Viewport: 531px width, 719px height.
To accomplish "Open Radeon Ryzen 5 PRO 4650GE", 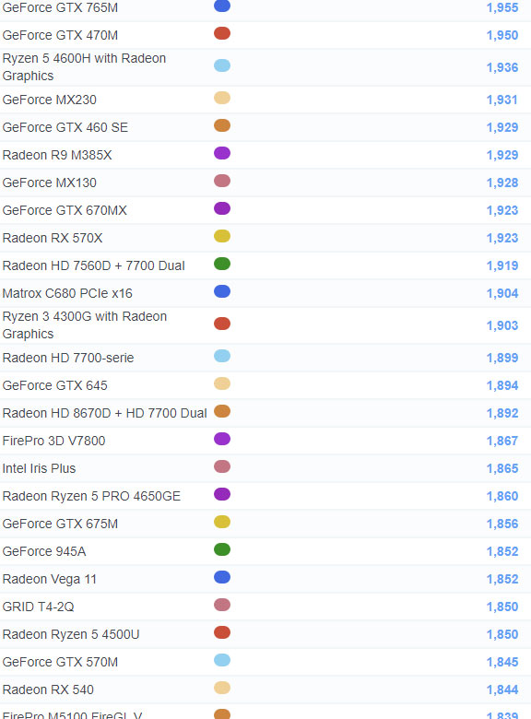I will 91,496.
